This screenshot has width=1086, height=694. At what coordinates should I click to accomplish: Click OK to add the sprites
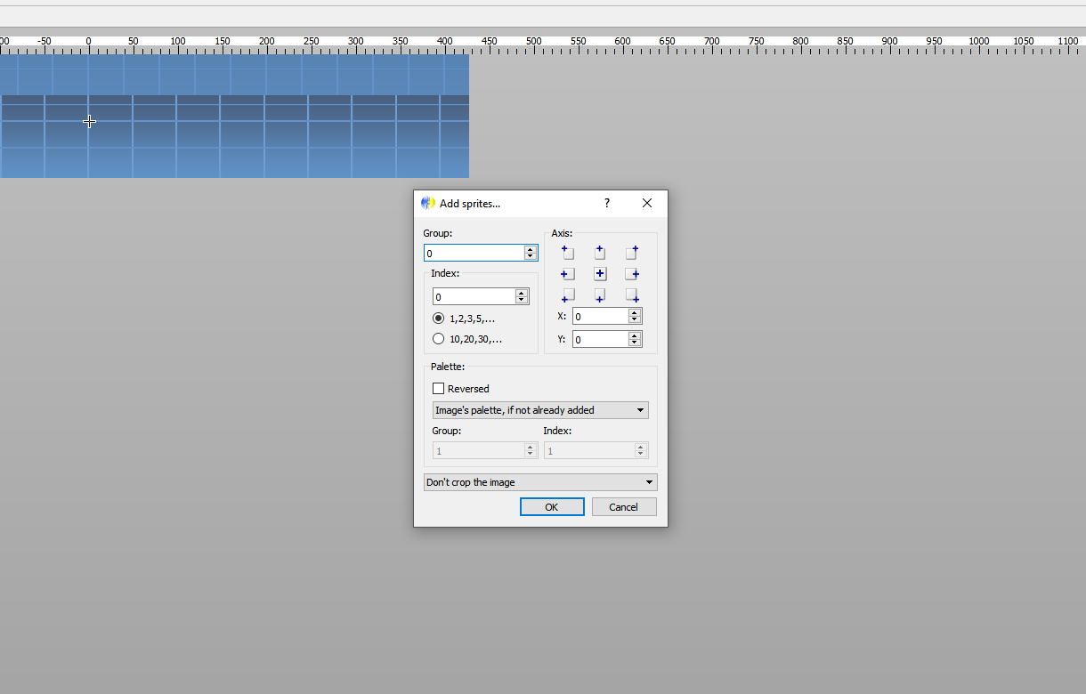tap(552, 506)
